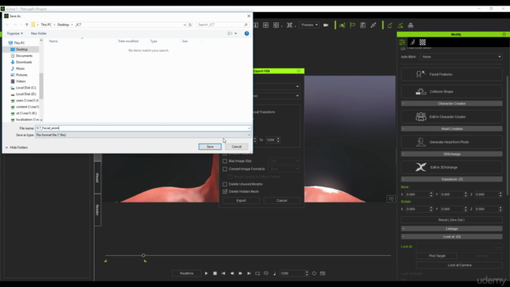Click the timeline playhead scrubber

(x=143, y=255)
